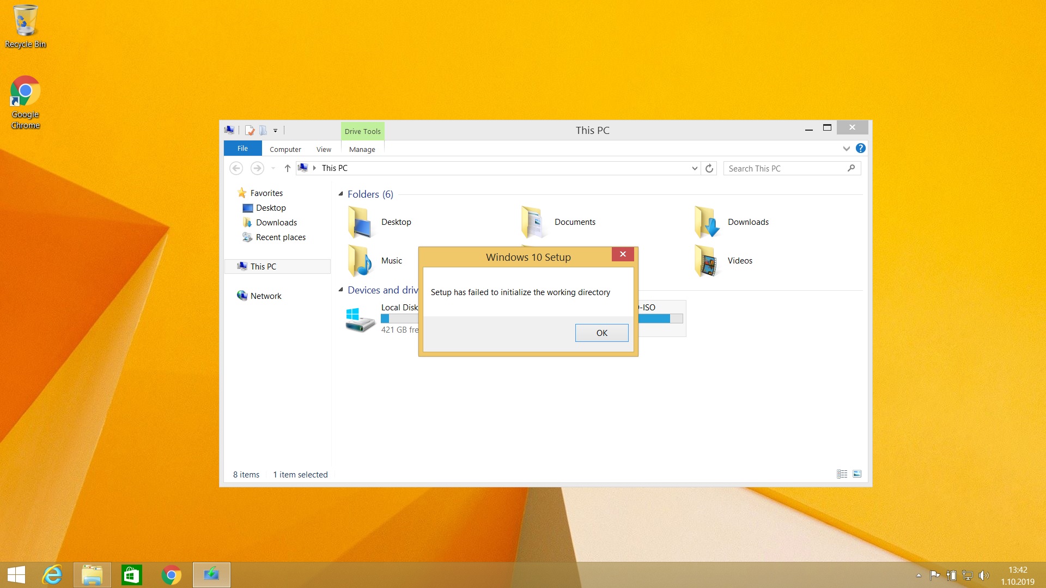The height and width of the screenshot is (588, 1046).
Task: Open the File menu tab
Action: pyautogui.click(x=242, y=148)
